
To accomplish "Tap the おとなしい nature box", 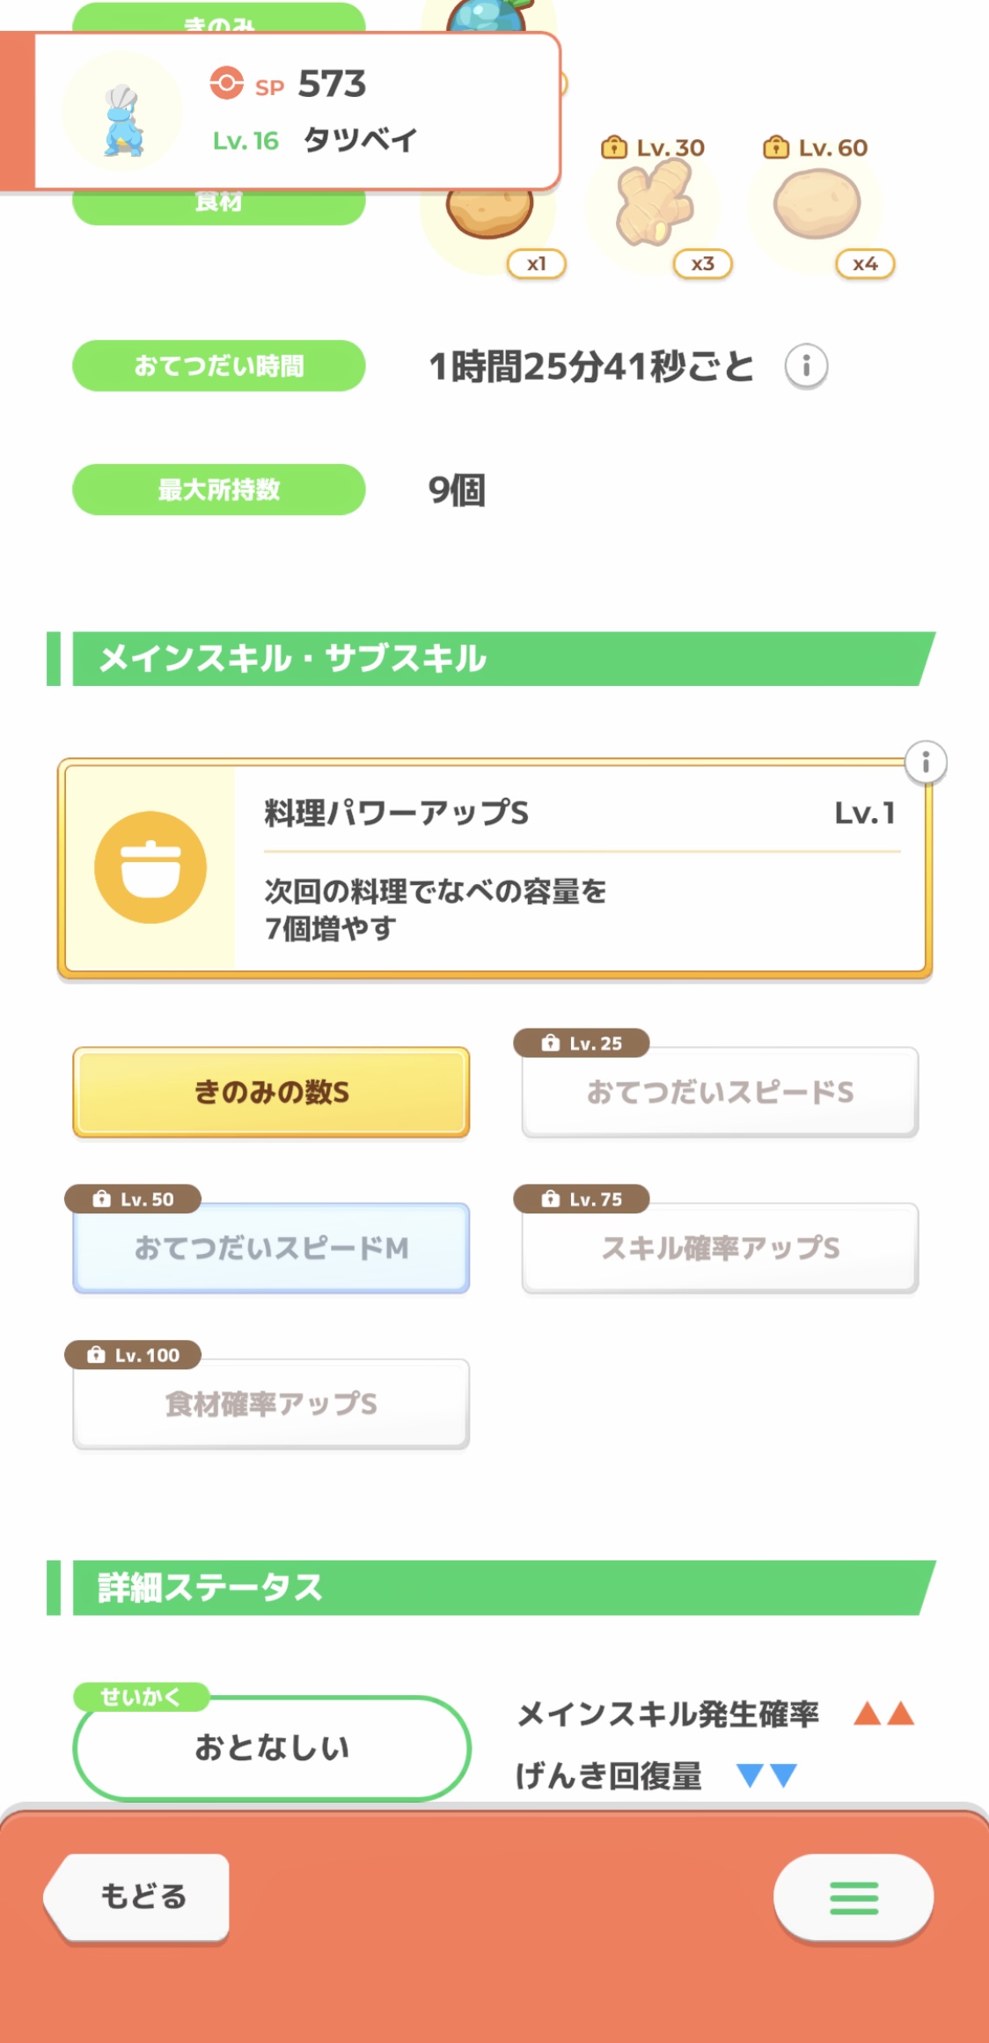I will click(272, 1748).
